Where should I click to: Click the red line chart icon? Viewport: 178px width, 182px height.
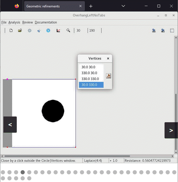tap(58, 30)
